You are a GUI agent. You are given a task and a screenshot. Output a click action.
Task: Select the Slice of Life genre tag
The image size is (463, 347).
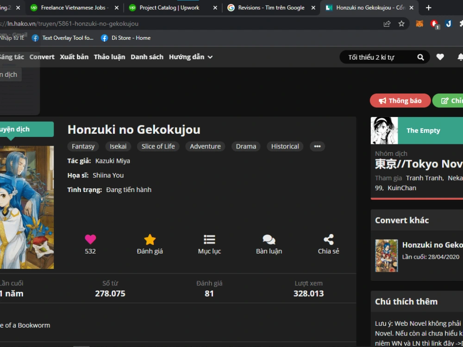[158, 146]
